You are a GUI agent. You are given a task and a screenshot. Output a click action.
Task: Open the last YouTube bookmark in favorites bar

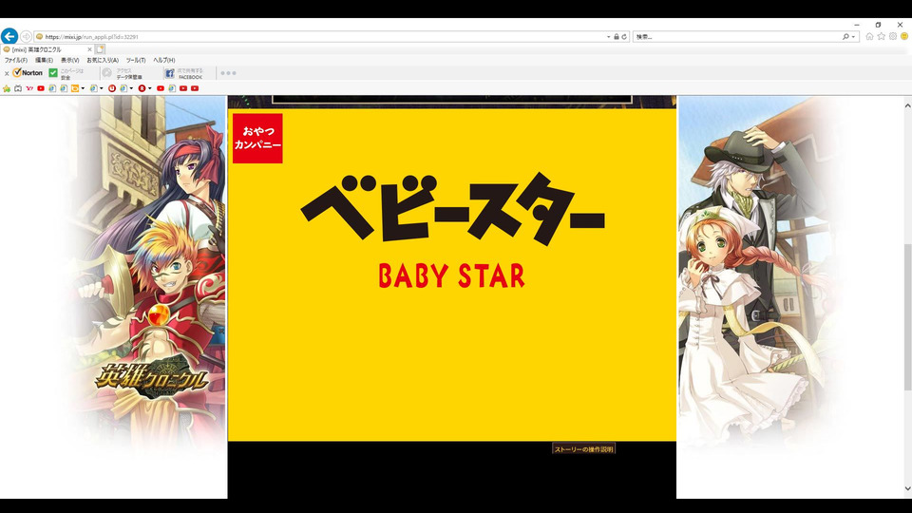[x=195, y=88]
